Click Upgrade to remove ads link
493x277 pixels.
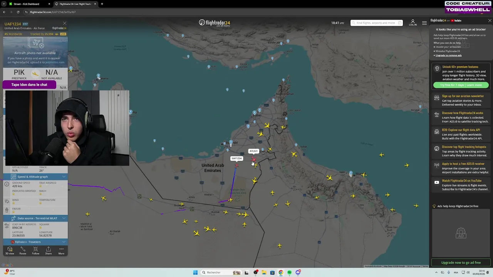tap(448, 55)
